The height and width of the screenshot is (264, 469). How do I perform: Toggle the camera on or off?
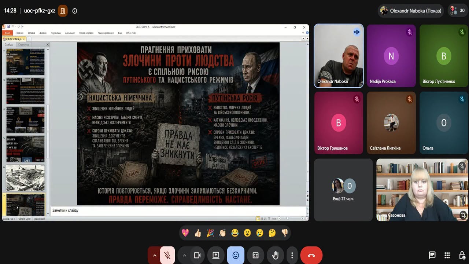(197, 255)
